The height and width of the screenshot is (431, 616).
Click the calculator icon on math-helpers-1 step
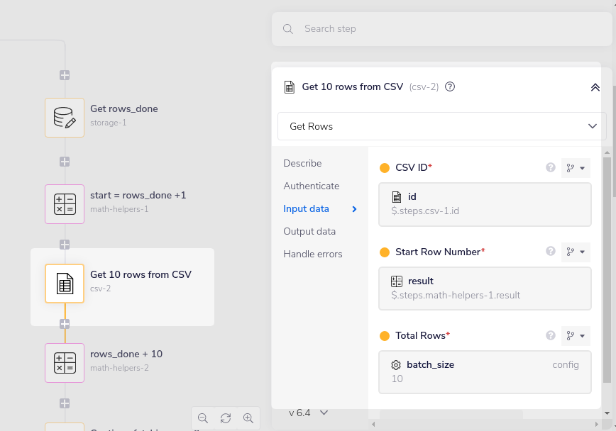tap(65, 203)
